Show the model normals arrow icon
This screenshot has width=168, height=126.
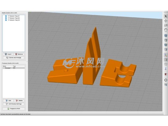(166, 69)
